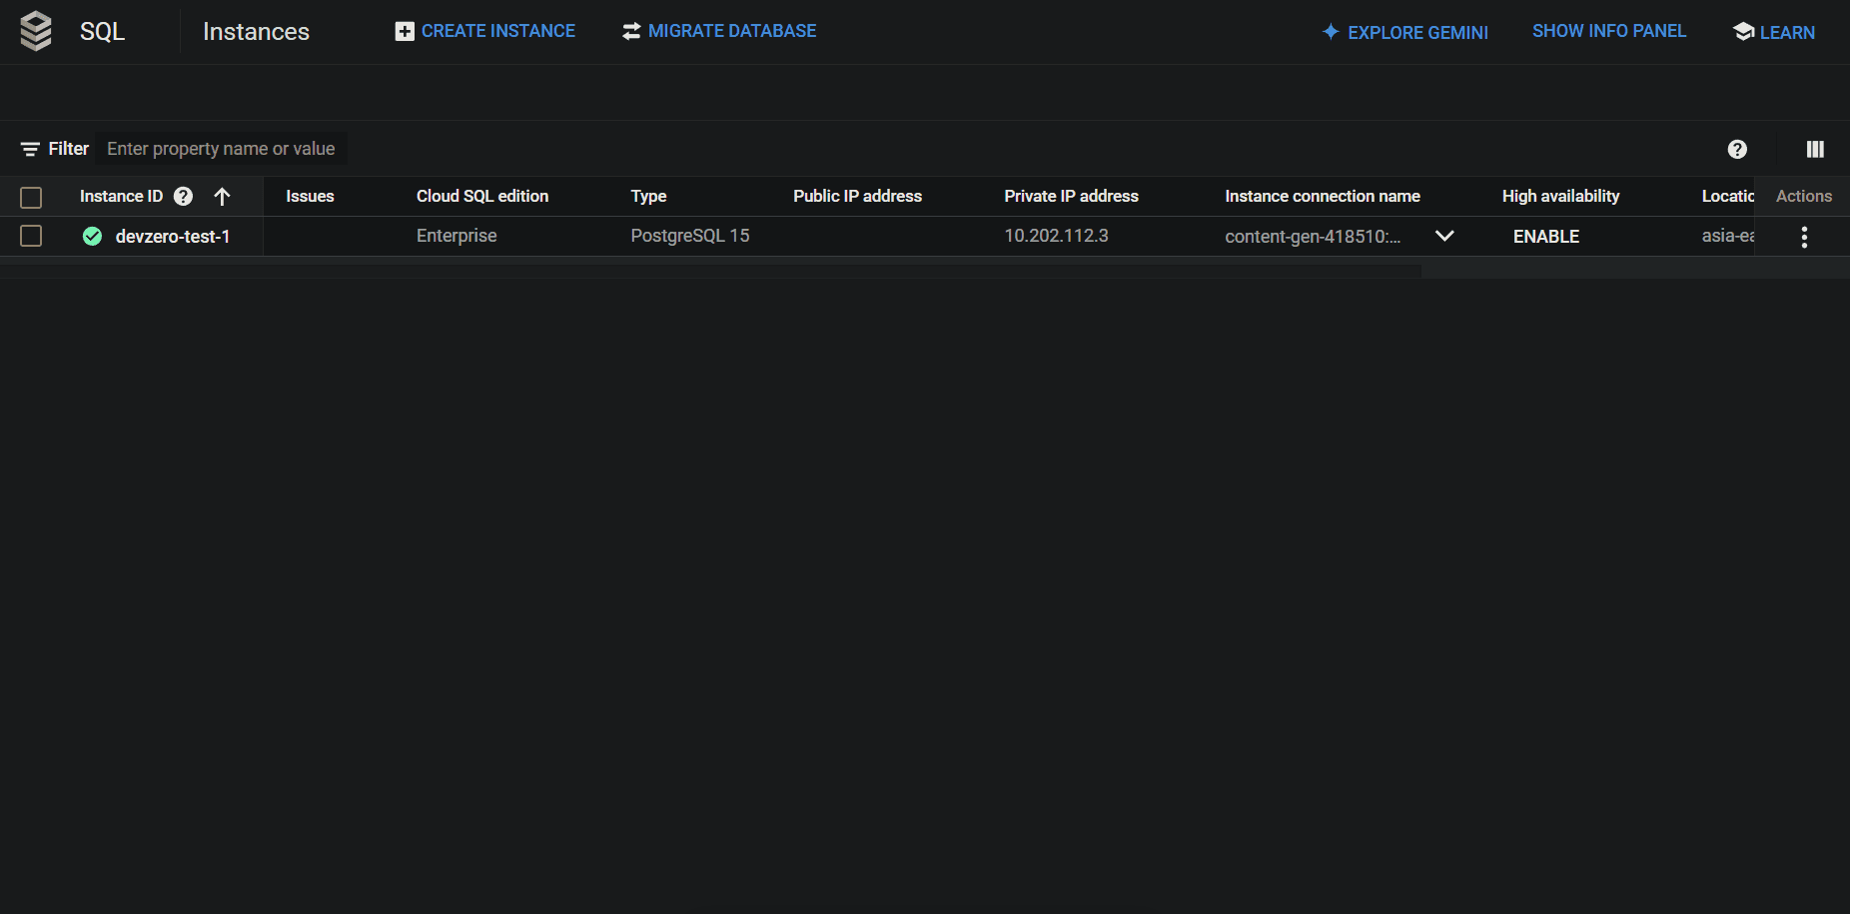This screenshot has width=1850, height=914.
Task: Tick the select-all instances header checkbox
Action: pyautogui.click(x=31, y=197)
